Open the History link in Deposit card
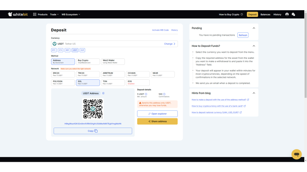307x172 pixels. [x=174, y=30]
